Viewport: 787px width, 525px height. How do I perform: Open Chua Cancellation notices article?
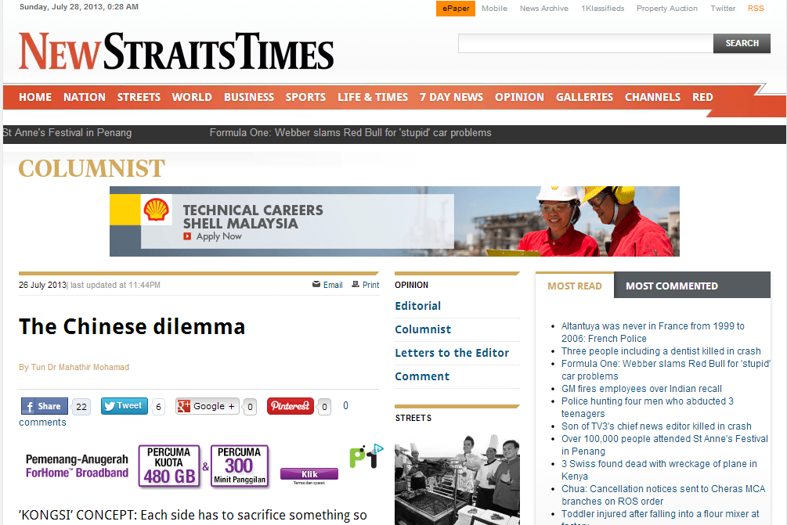[663, 495]
